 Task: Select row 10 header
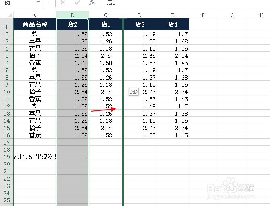pos(6,92)
